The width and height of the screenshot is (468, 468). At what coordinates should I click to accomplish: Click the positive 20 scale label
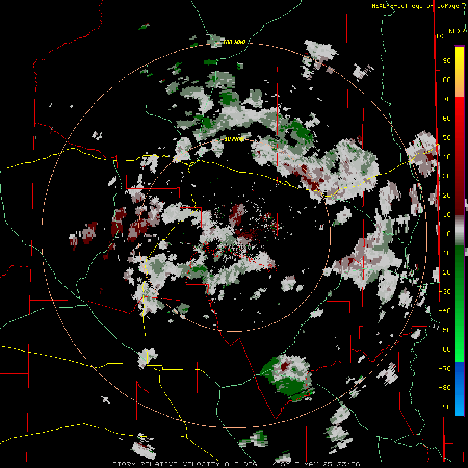(447, 196)
